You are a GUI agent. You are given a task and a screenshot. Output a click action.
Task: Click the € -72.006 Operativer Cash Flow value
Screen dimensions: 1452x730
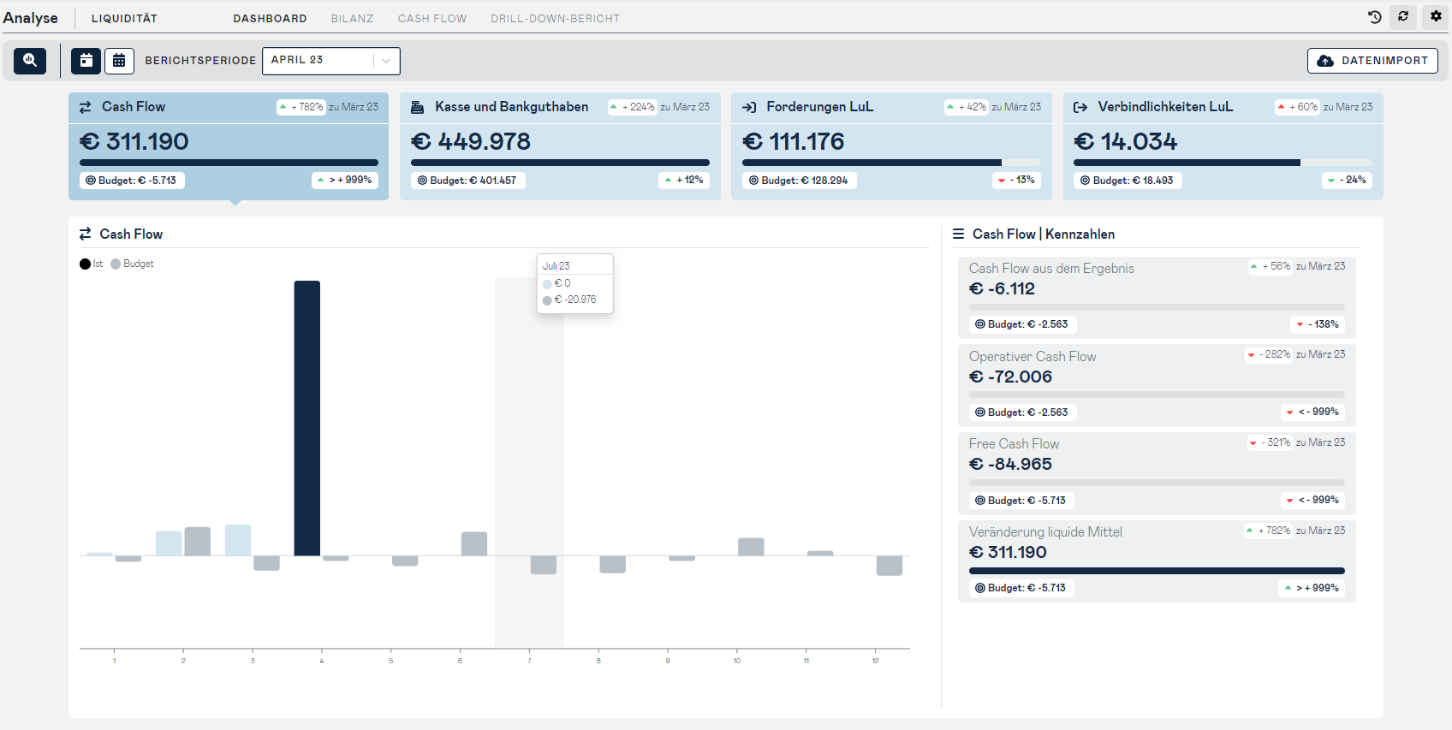click(1011, 377)
